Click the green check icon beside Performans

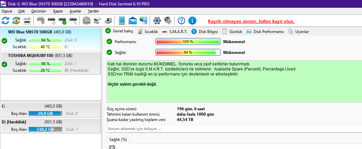pyautogui.click(x=109, y=41)
